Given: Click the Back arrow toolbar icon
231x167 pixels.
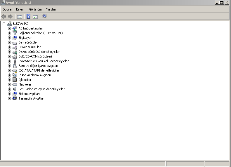Looking at the screenshot, I should [x=4, y=16].
